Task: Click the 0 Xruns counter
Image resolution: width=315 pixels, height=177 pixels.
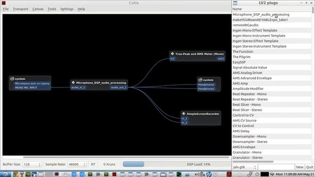Action: point(109,164)
